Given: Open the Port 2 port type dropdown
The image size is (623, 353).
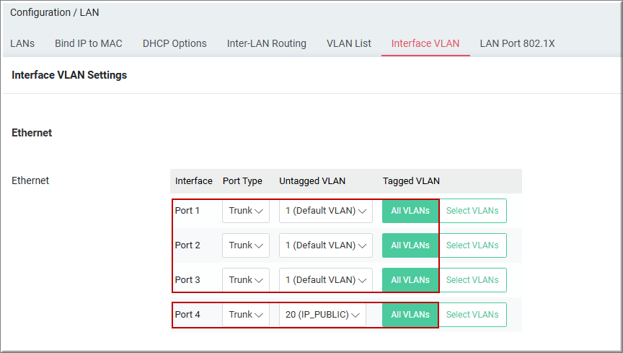Looking at the screenshot, I should click(x=246, y=245).
